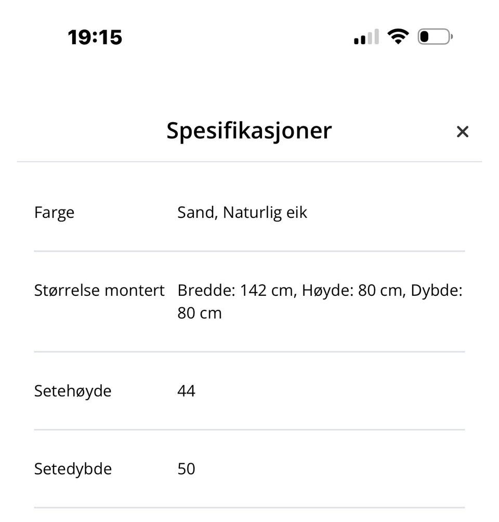Tap the wrapped 80 cm on second line
Image resolution: width=499 pixels, height=522 pixels.
point(200,313)
